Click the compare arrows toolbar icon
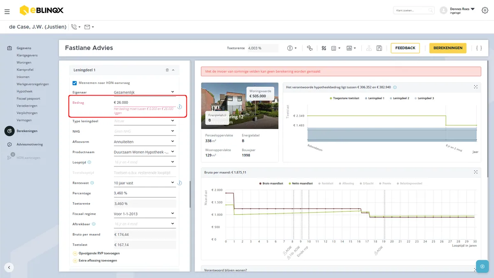Image resolution: width=494 pixels, height=278 pixels. click(x=310, y=48)
